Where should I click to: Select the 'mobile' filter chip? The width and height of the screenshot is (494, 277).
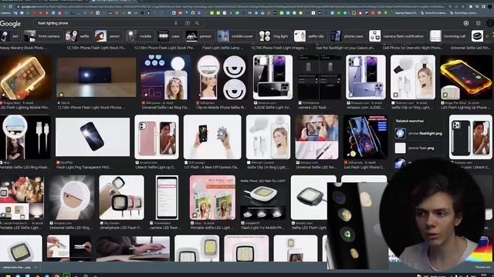coord(139,36)
